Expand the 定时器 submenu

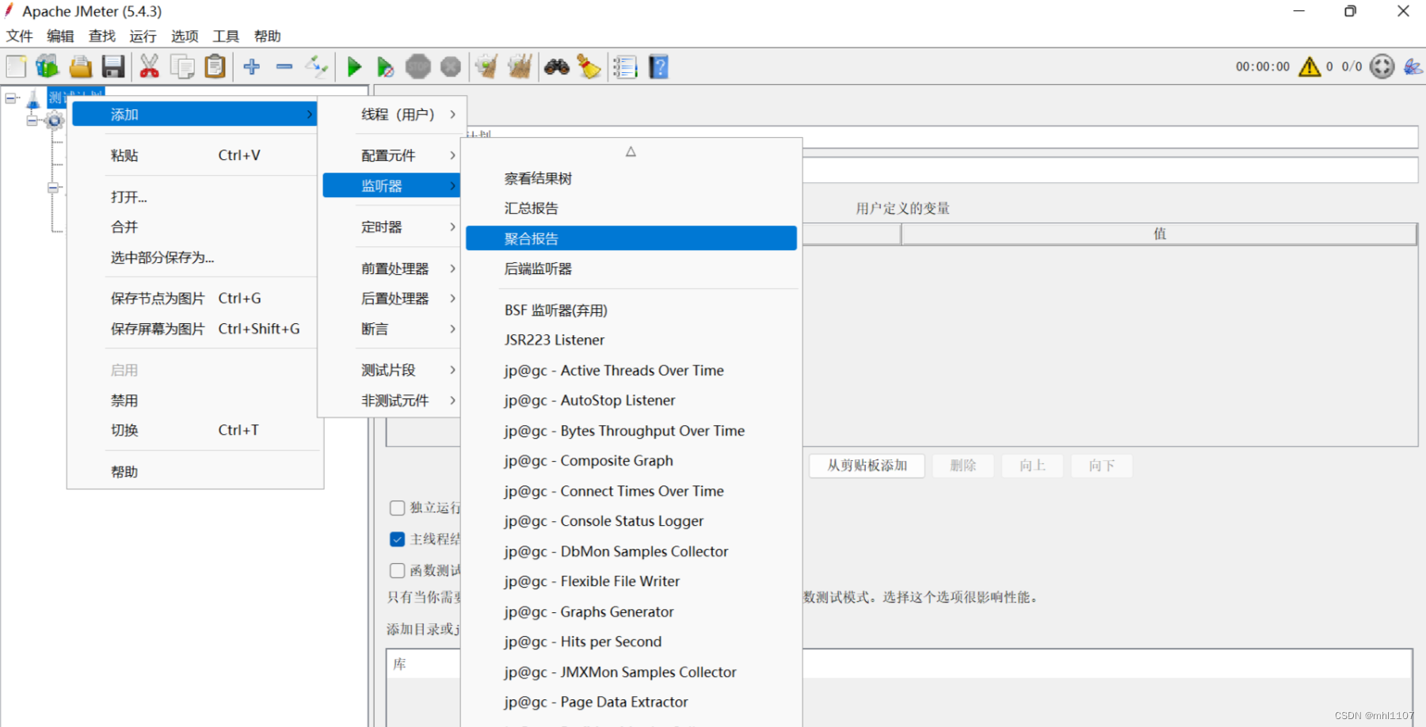coord(391,227)
